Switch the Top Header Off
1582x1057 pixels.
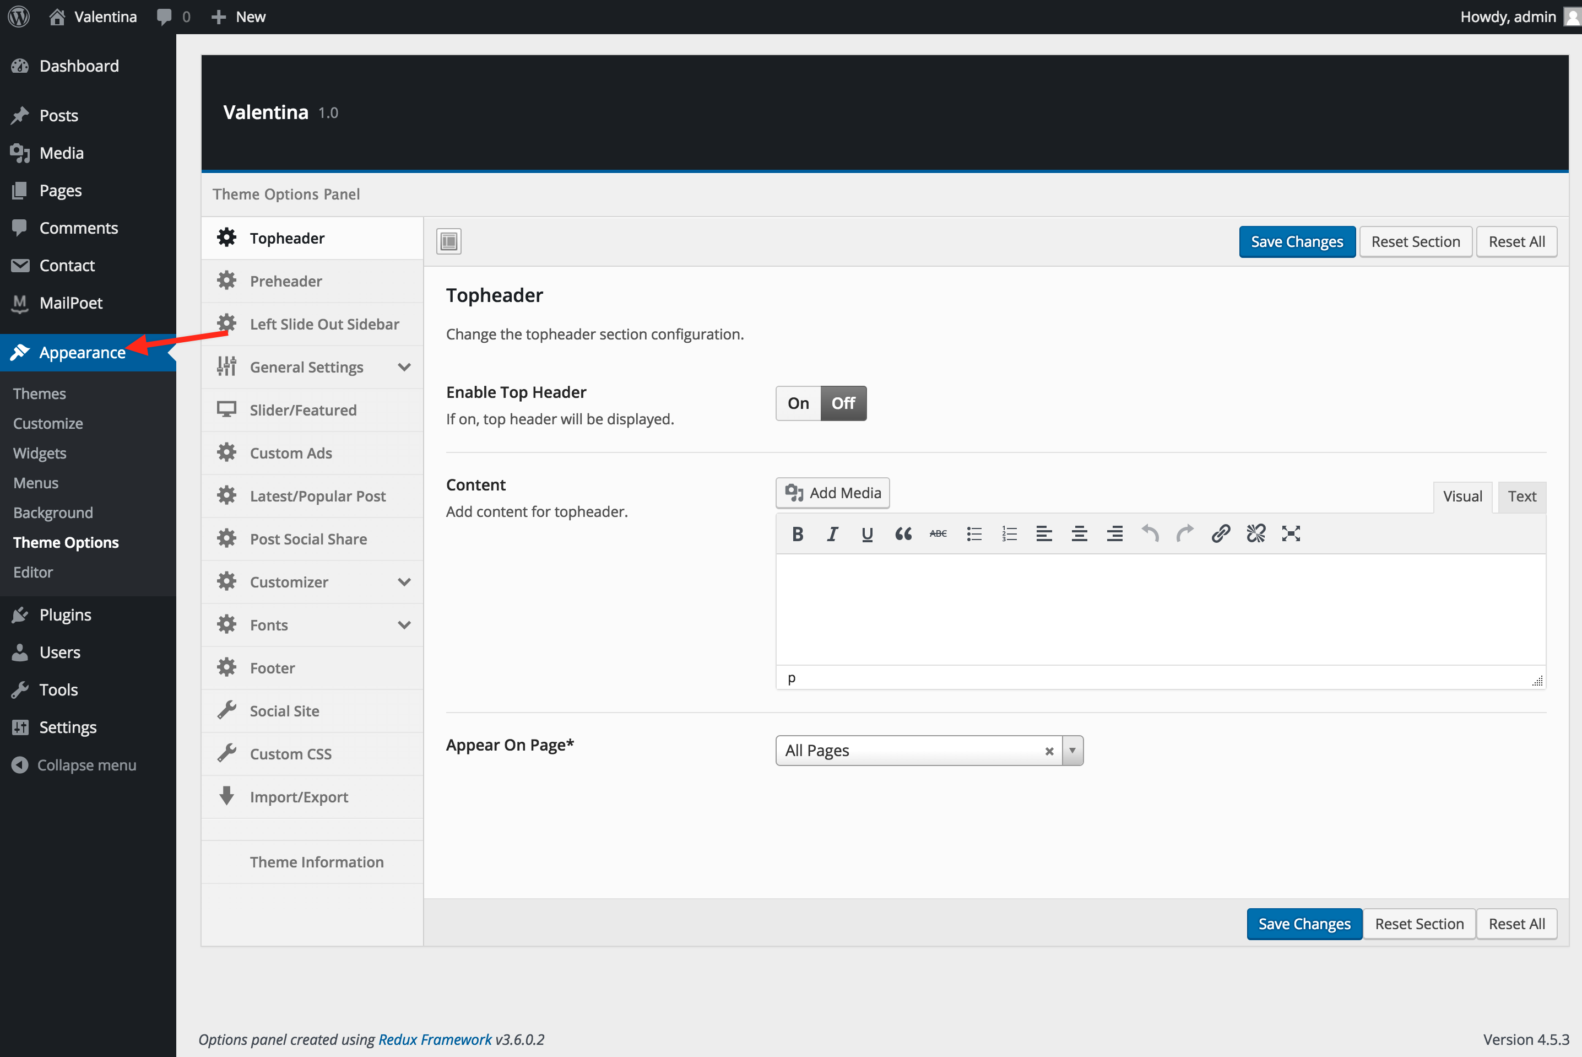coord(843,403)
